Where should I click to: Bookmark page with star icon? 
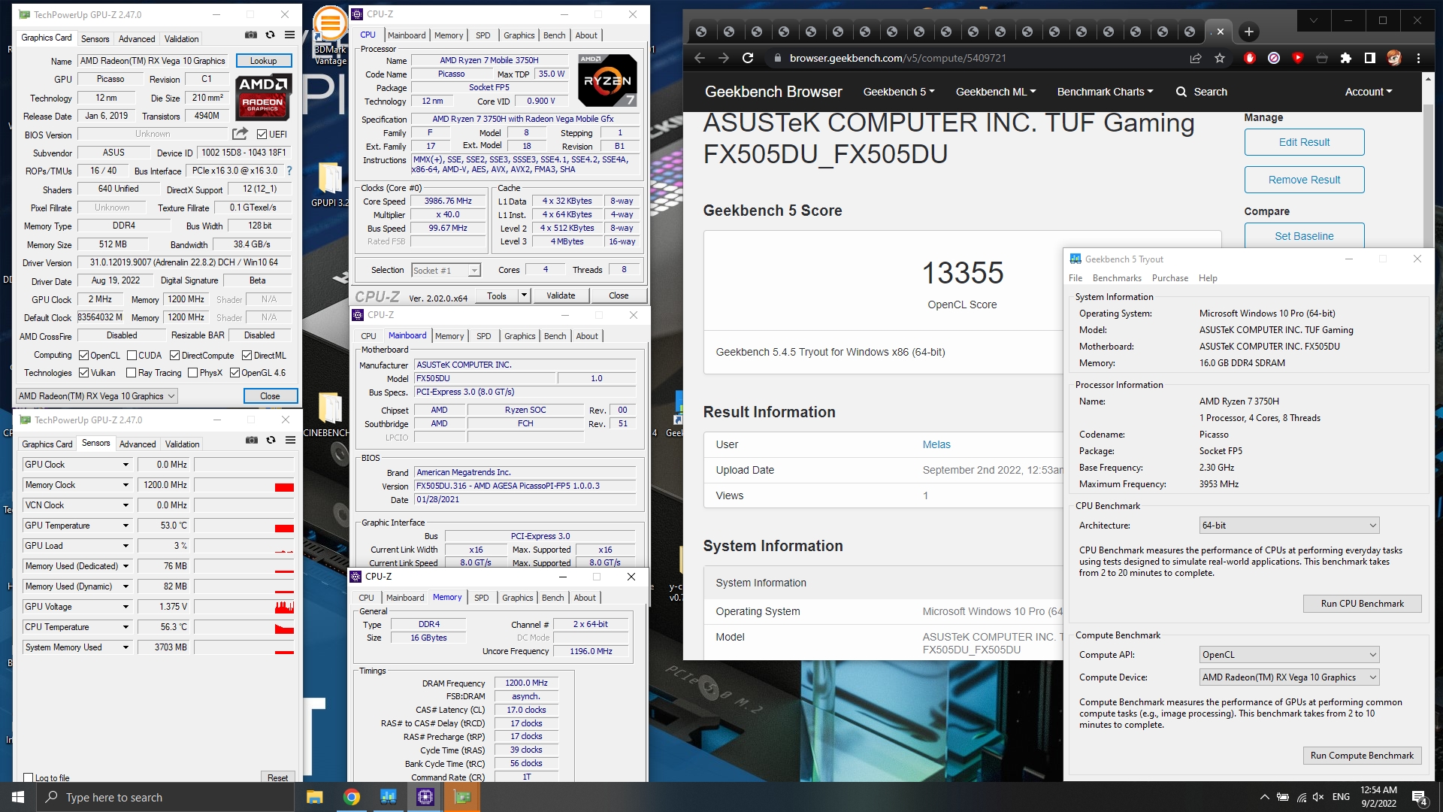[1220, 58]
